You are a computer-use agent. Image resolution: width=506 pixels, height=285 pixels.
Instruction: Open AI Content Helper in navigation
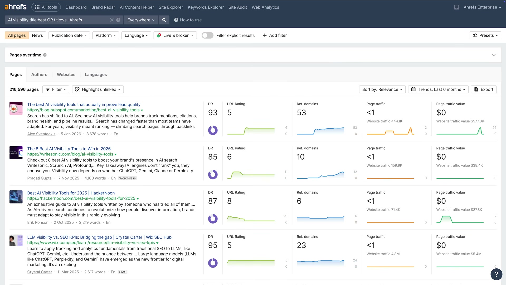[x=137, y=7]
